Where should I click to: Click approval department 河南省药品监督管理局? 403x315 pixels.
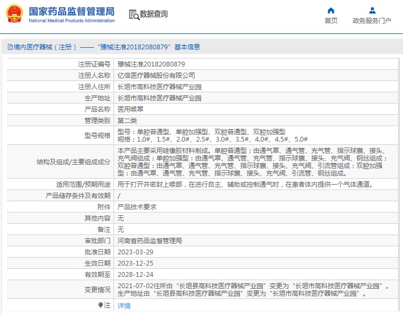[150, 240]
